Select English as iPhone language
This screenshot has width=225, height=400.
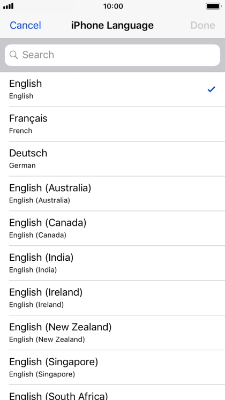(x=112, y=89)
